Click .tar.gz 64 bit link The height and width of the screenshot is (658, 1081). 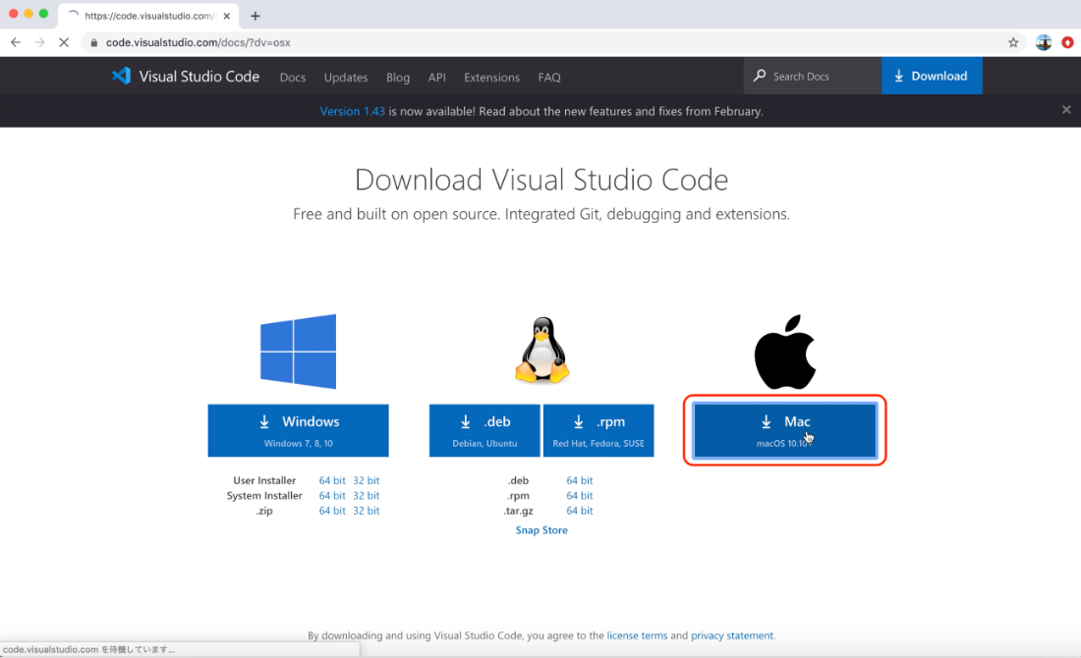click(x=579, y=511)
